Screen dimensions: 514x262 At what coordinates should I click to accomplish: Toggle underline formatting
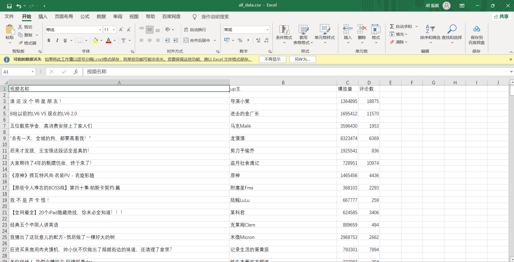coord(65,40)
